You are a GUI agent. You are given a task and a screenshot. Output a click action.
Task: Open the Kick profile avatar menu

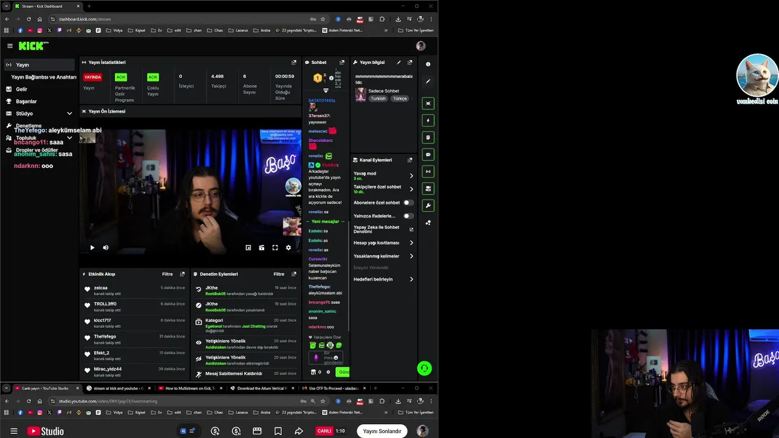pos(421,46)
